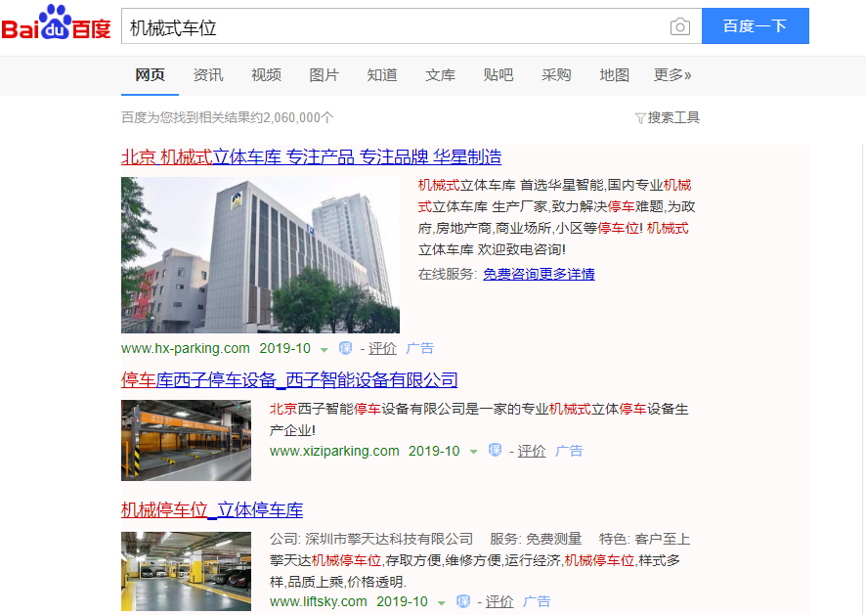Click the filter funnel icon beside 搜索工具
Screen dimensions: 866x615
(x=640, y=117)
